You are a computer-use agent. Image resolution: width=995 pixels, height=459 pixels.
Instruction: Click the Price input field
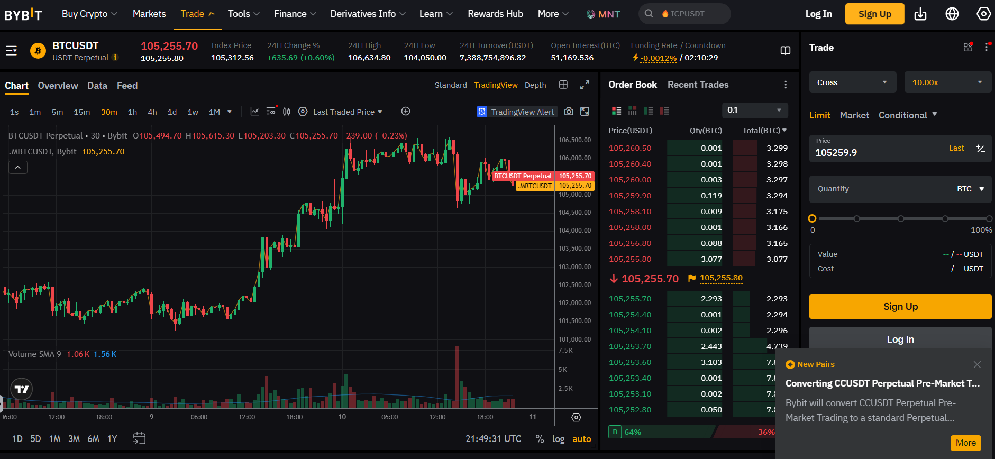[x=878, y=153]
